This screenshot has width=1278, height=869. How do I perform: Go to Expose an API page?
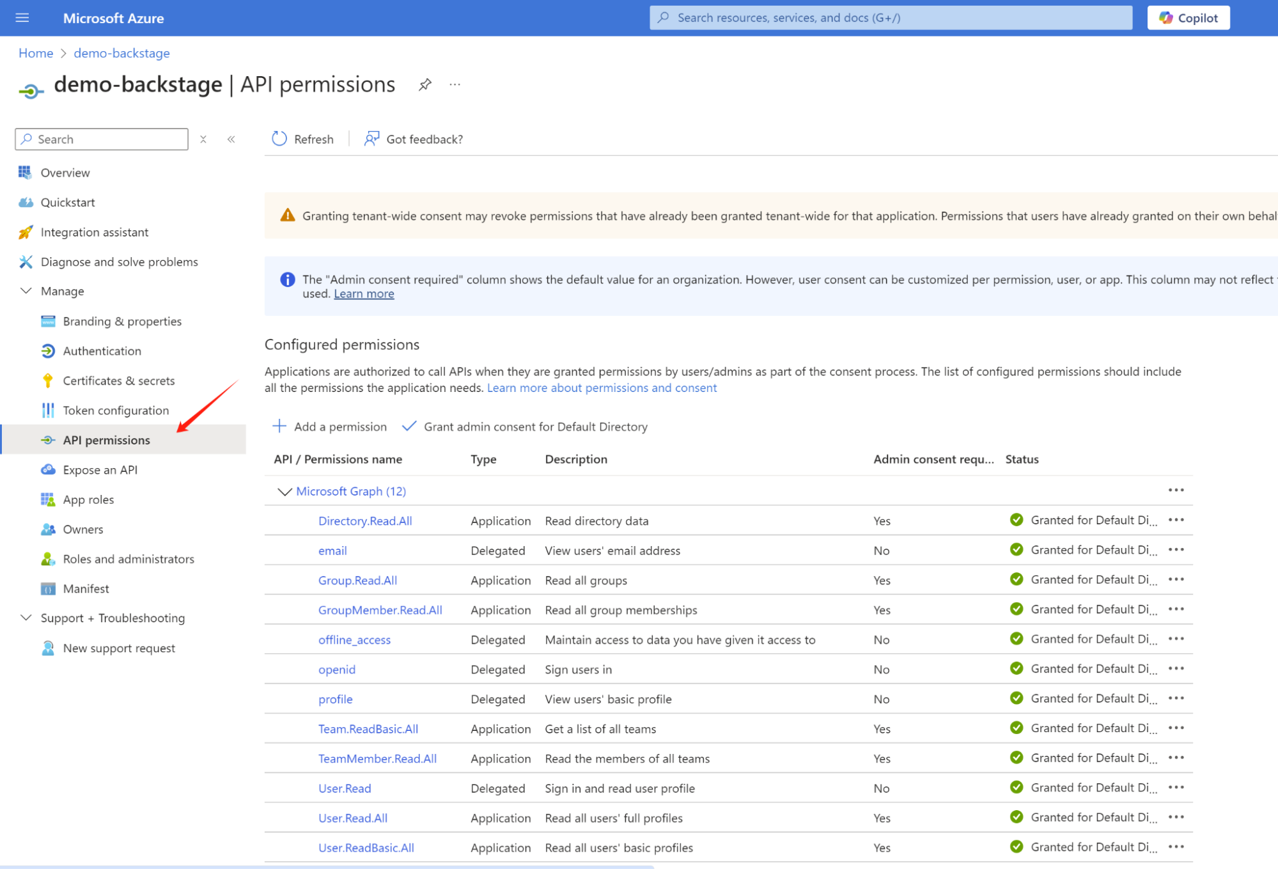pos(100,470)
